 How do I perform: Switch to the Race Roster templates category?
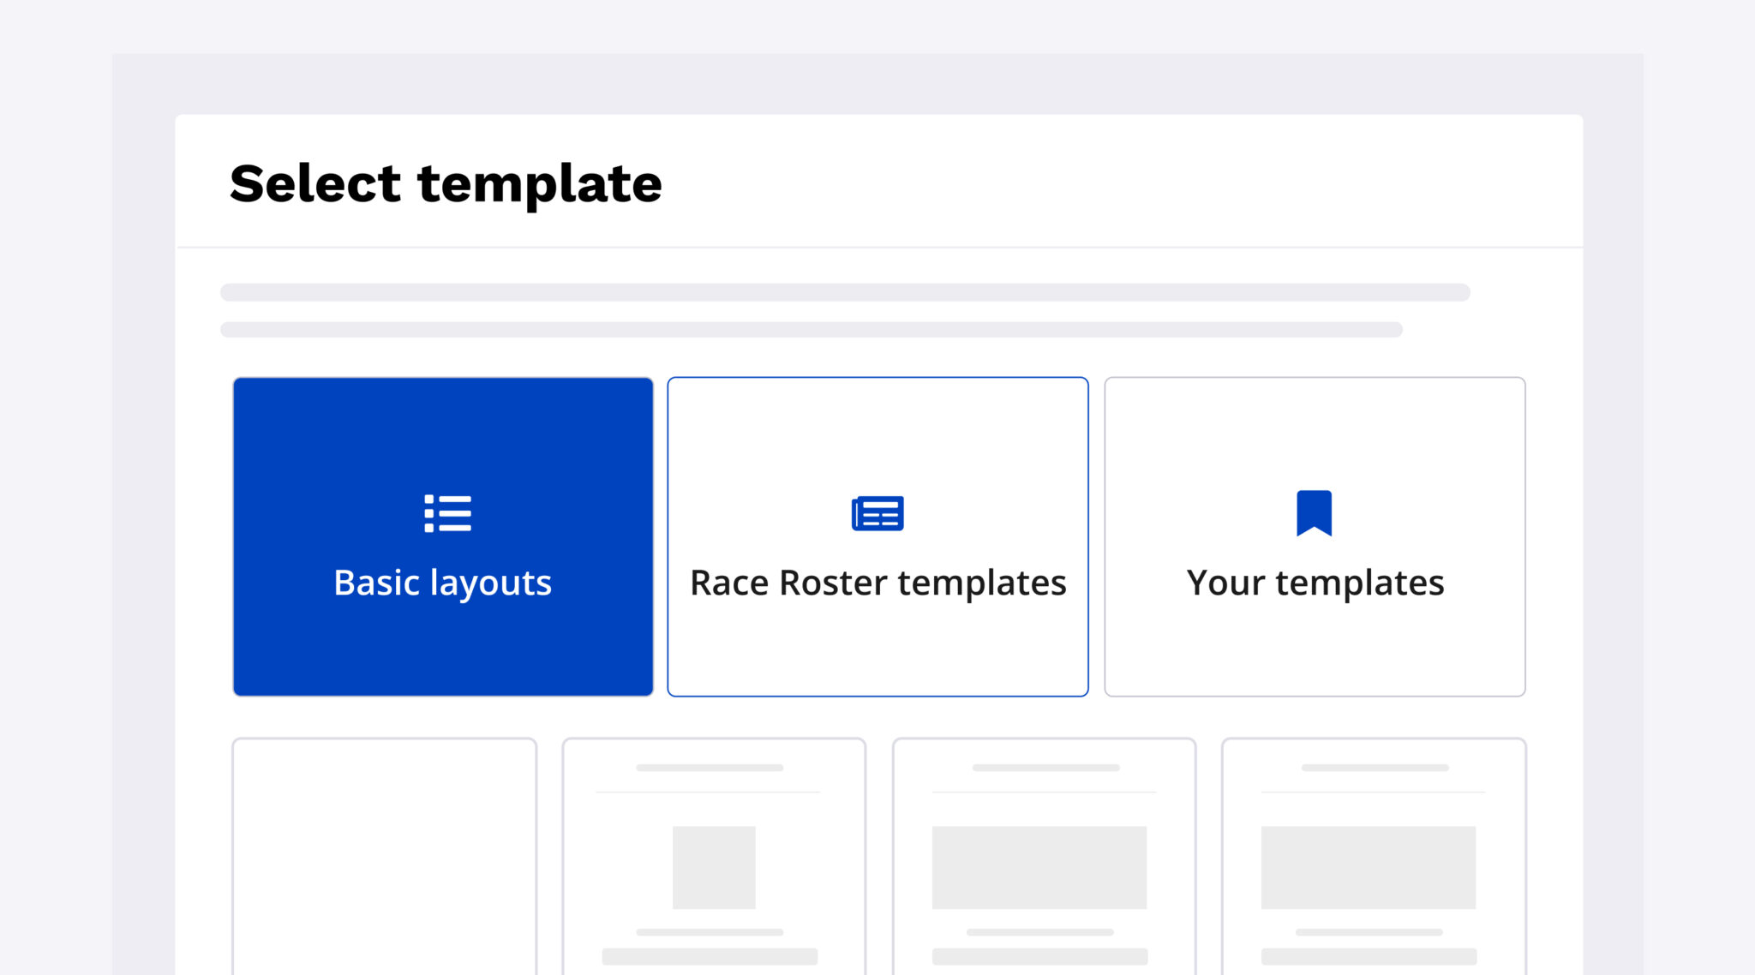tap(877, 535)
